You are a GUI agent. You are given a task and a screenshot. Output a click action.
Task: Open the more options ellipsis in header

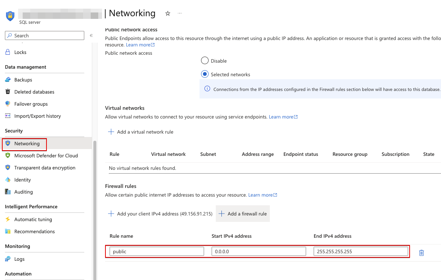[180, 13]
